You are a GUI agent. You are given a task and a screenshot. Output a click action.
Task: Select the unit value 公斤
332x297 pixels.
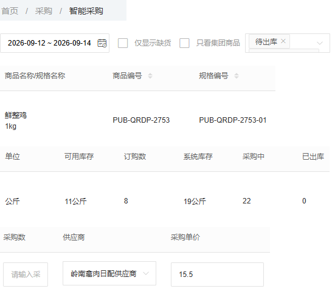pos(13,201)
